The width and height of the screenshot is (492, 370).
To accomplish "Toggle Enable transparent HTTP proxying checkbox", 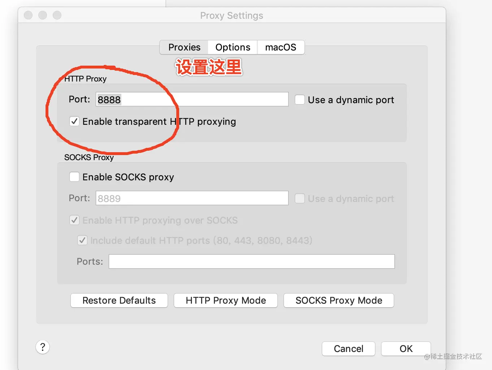I will coord(74,121).
